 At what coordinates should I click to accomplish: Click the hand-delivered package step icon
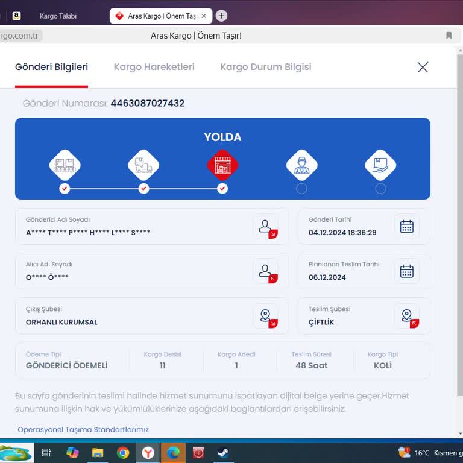coord(380,165)
